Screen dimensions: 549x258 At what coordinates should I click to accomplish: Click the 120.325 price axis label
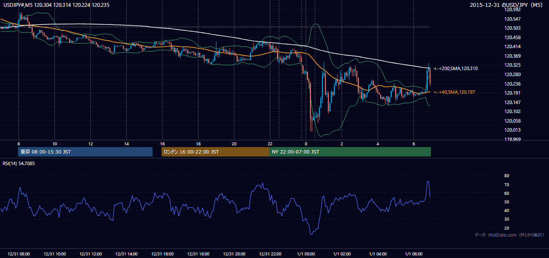(x=513, y=65)
